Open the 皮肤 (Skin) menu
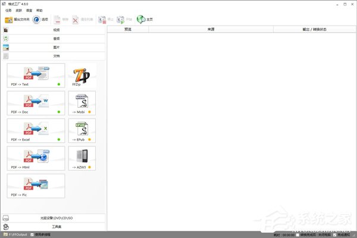The height and width of the screenshot is (238, 357). (18, 11)
